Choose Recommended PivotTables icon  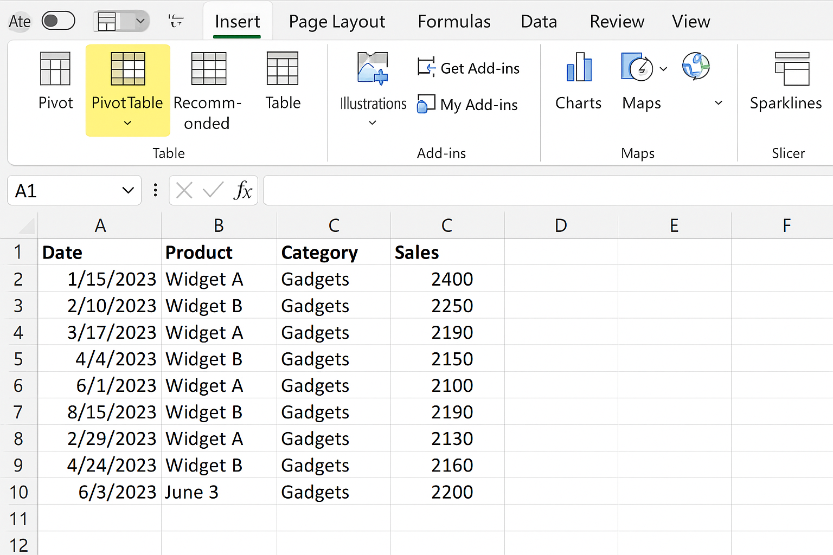[209, 69]
